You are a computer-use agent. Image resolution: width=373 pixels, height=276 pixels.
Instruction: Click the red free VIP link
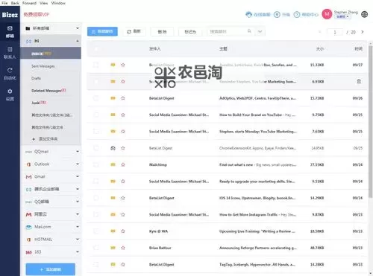(x=37, y=15)
